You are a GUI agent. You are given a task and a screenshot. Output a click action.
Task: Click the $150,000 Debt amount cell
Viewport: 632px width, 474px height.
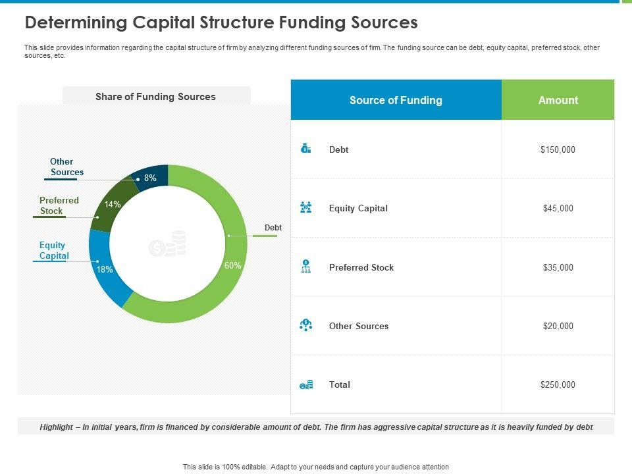click(558, 149)
